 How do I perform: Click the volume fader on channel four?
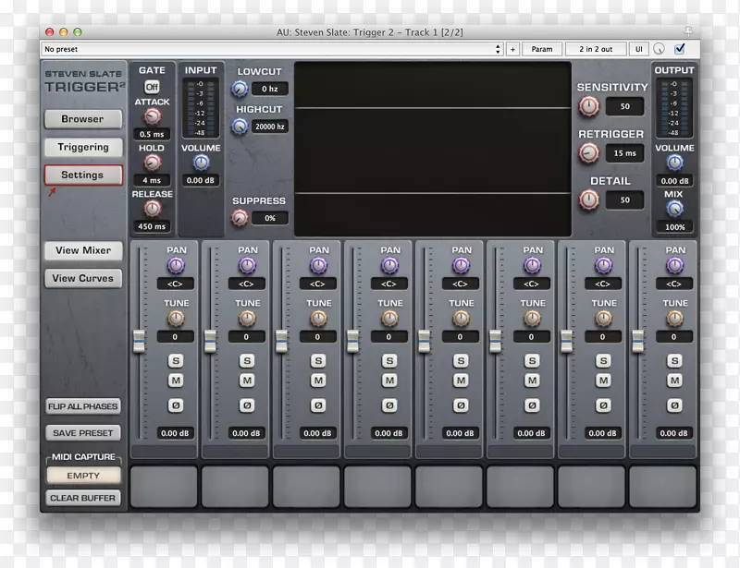[353, 341]
